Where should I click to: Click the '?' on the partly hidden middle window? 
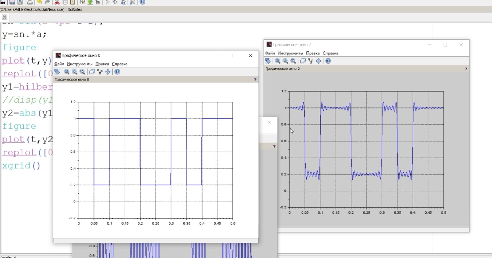(274, 146)
